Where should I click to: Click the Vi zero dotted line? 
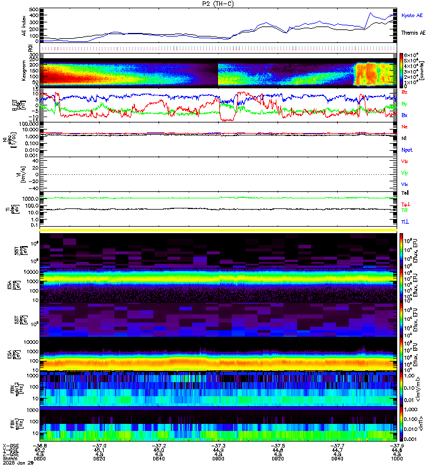[x=218, y=174]
